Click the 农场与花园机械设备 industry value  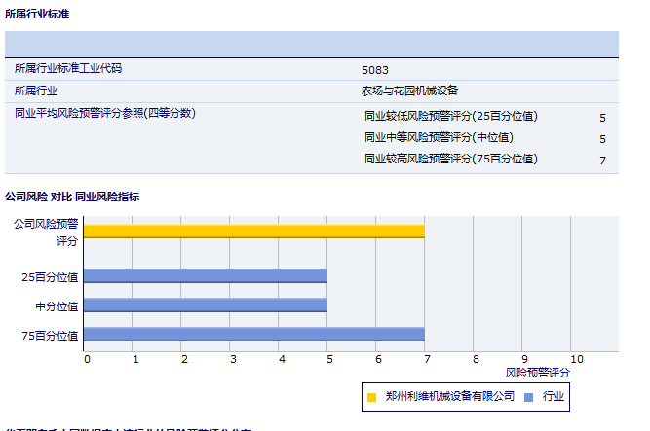[409, 91]
